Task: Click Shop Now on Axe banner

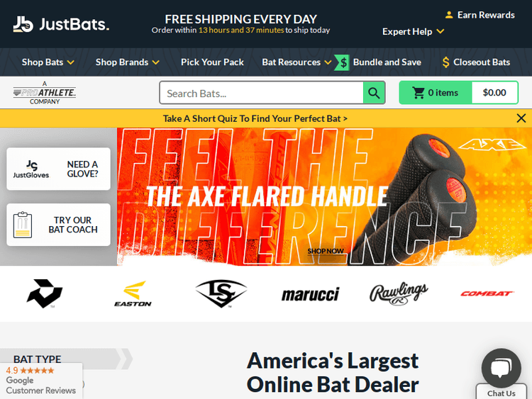Action: pyautogui.click(x=326, y=251)
